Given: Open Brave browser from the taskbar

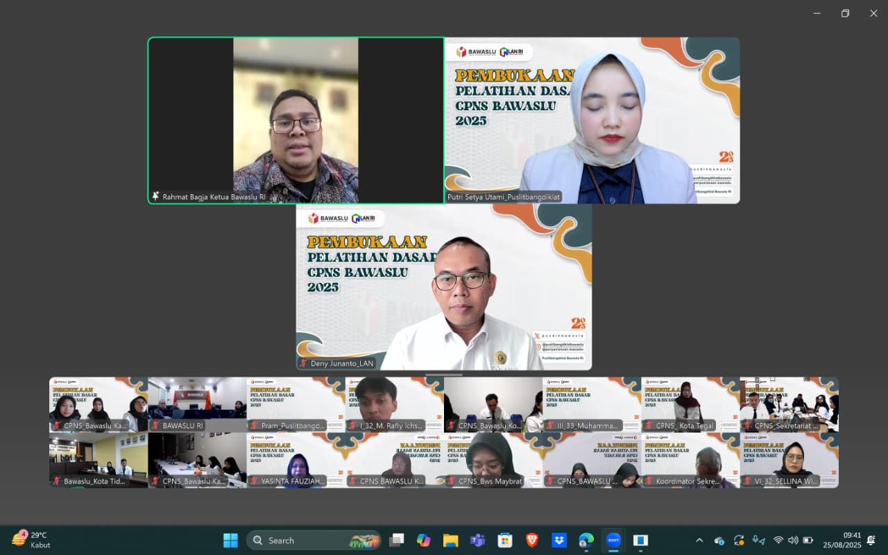Looking at the screenshot, I should (531, 540).
